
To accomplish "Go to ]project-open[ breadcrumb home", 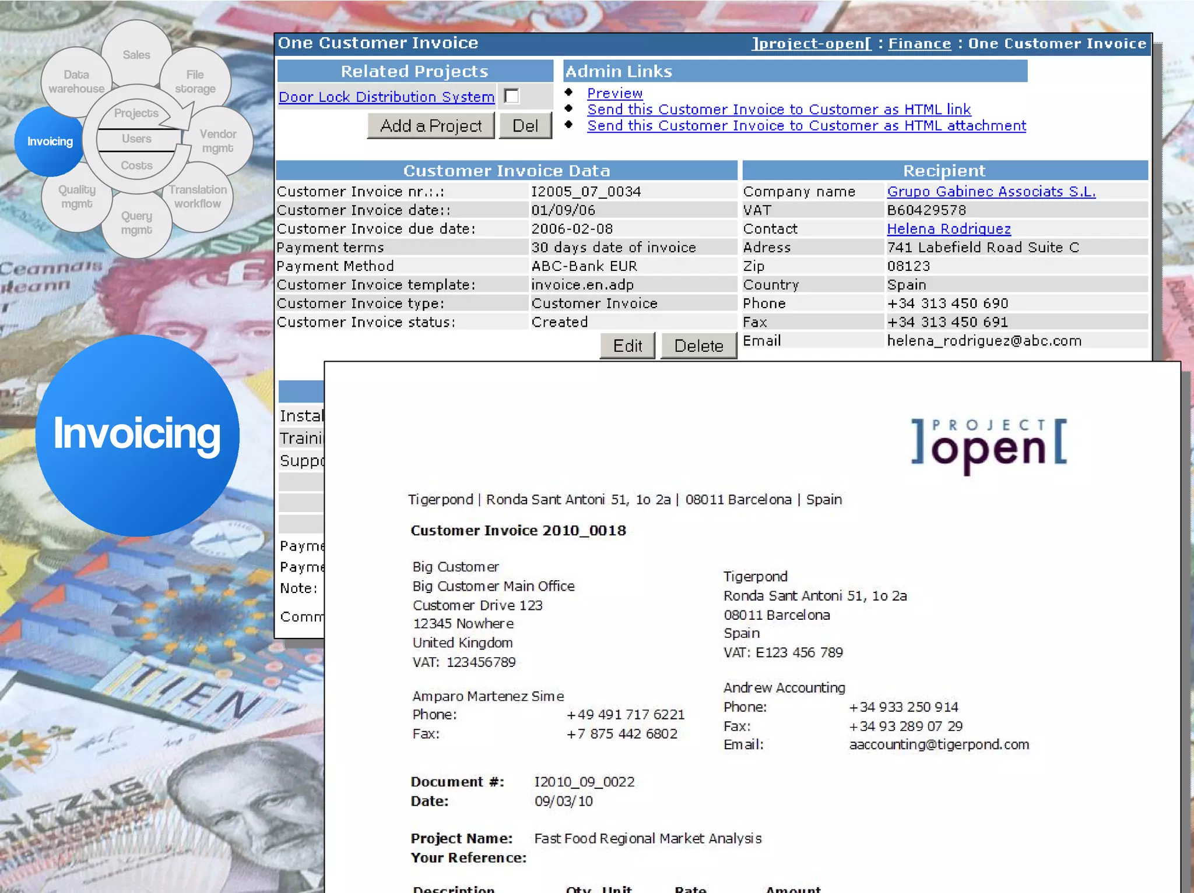I will coord(812,44).
